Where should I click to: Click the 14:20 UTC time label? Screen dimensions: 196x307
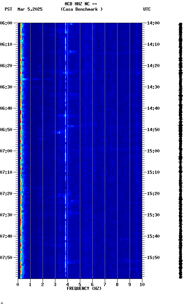[153, 66]
